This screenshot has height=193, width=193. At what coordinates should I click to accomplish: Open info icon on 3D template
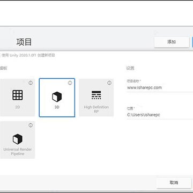(x=70, y=83)
